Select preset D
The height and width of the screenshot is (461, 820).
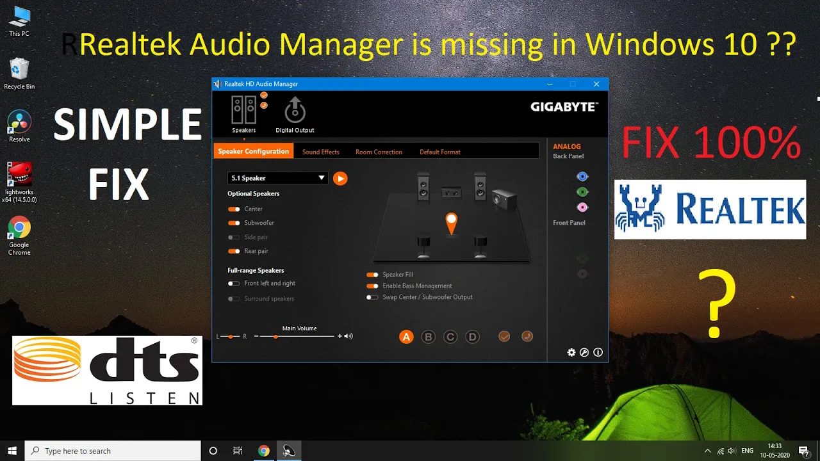click(472, 337)
